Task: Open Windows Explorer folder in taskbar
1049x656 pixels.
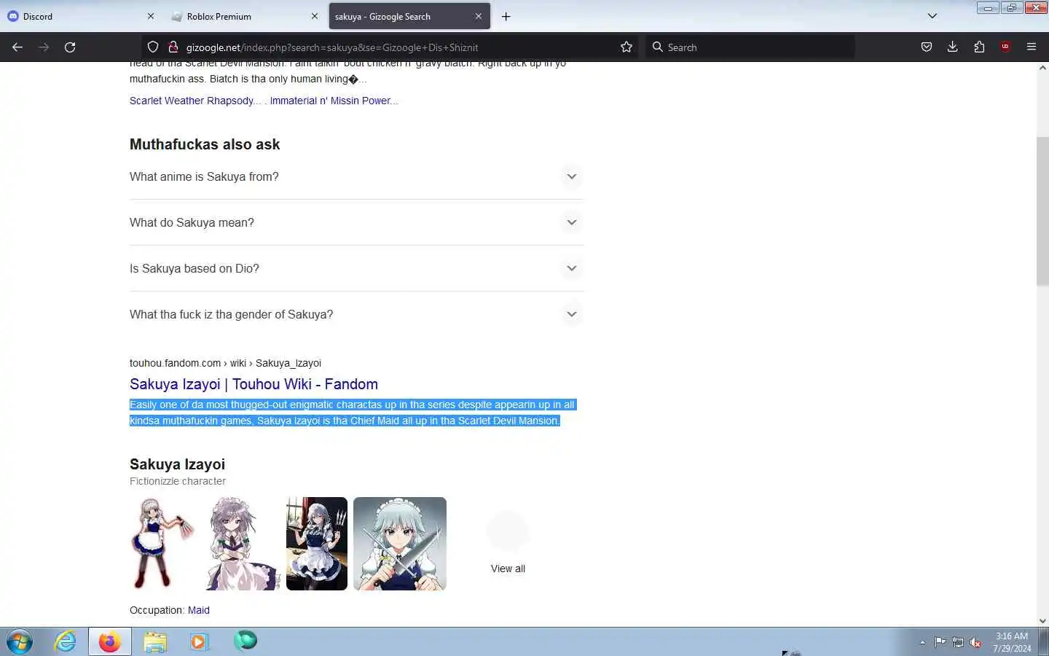Action: (155, 642)
